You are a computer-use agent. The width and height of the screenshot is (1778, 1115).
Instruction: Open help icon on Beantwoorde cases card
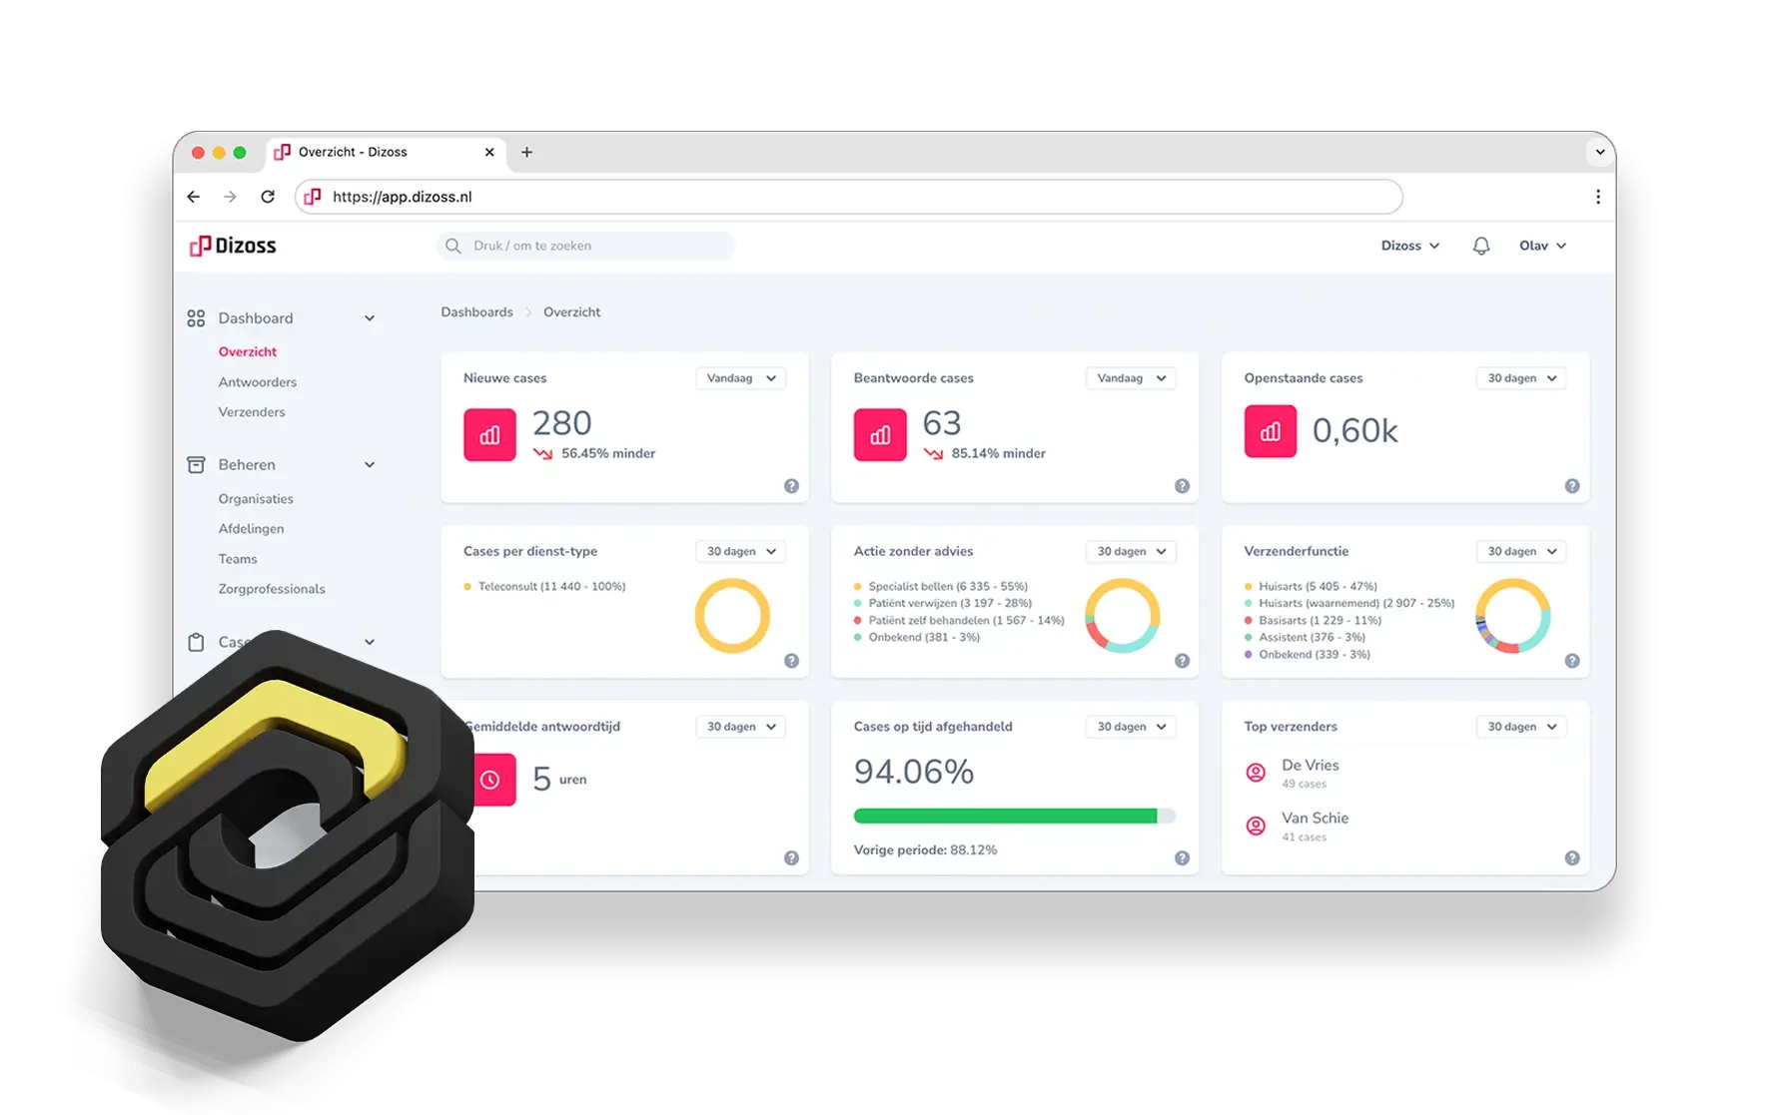pos(1182,486)
